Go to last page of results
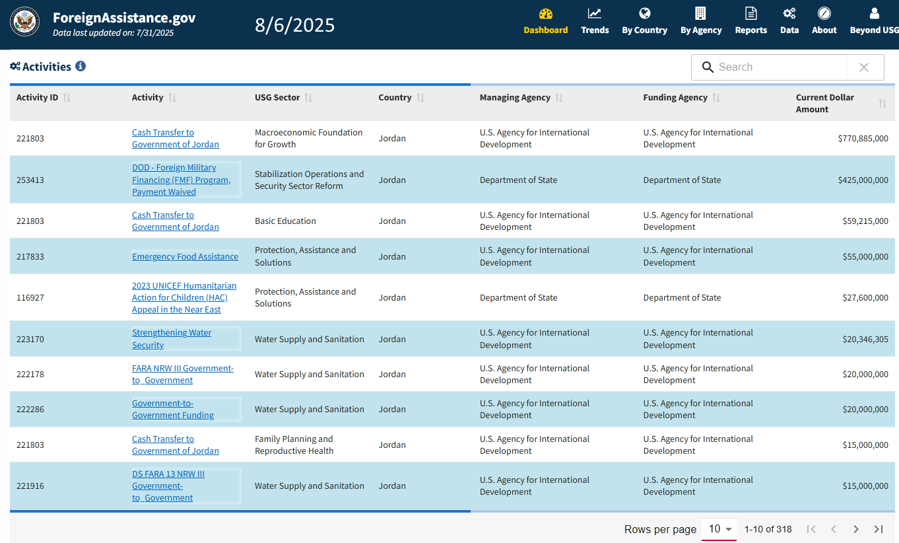The height and width of the screenshot is (543, 899). [x=879, y=529]
